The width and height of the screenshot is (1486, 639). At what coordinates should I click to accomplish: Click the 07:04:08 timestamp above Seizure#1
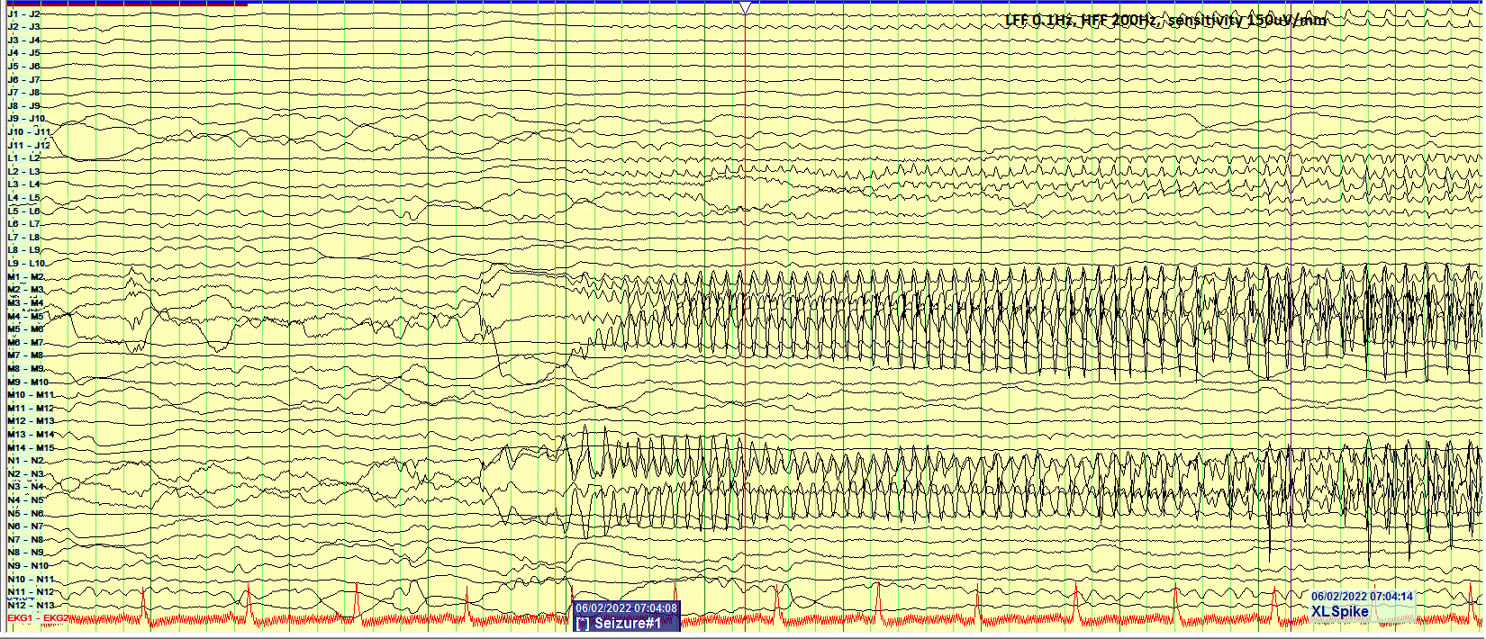[626, 608]
